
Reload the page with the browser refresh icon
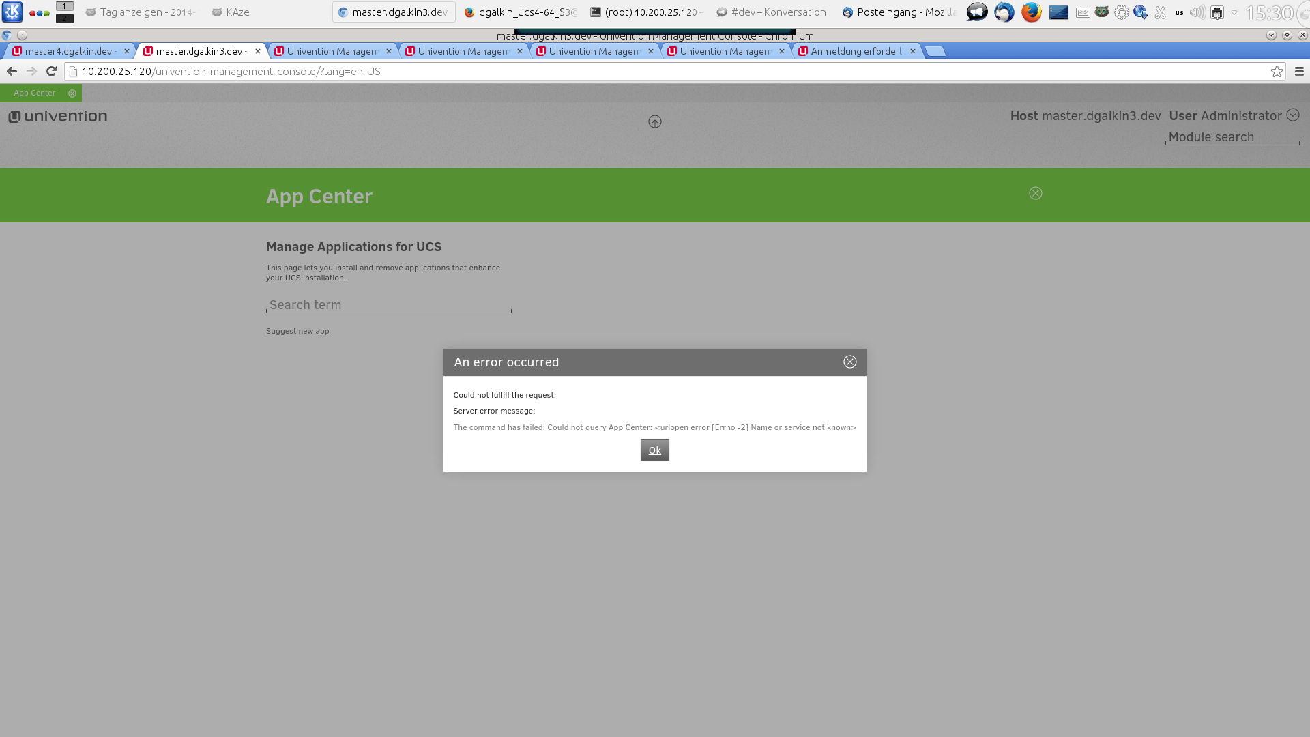pos(51,72)
